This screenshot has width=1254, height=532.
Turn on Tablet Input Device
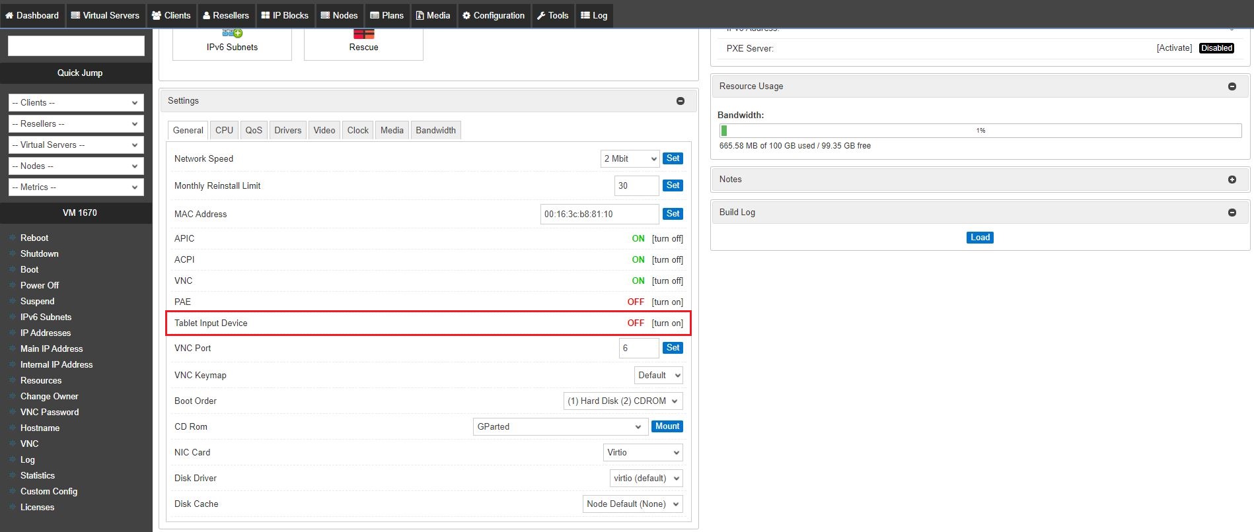[x=667, y=323]
